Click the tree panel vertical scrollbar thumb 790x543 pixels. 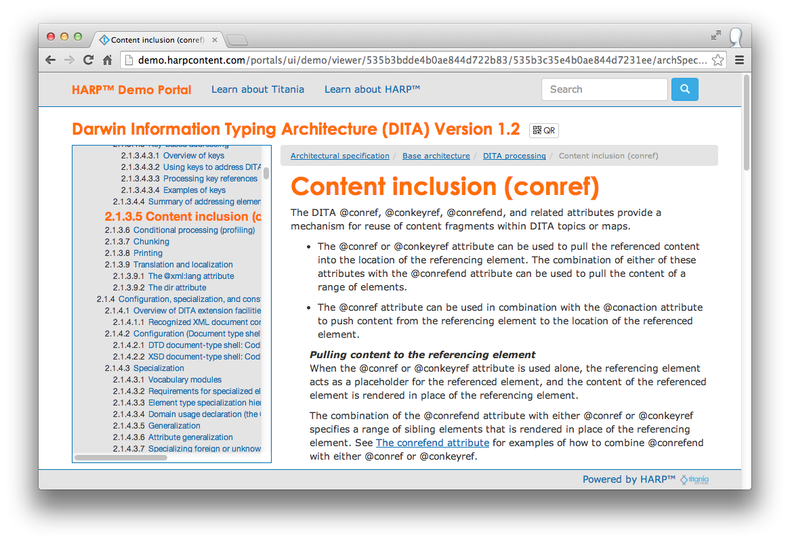tap(266, 173)
